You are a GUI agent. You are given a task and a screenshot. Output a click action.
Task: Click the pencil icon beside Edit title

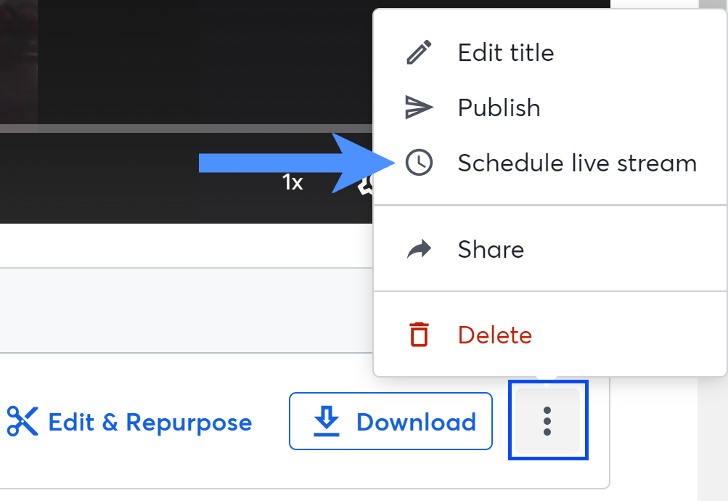pos(418,53)
